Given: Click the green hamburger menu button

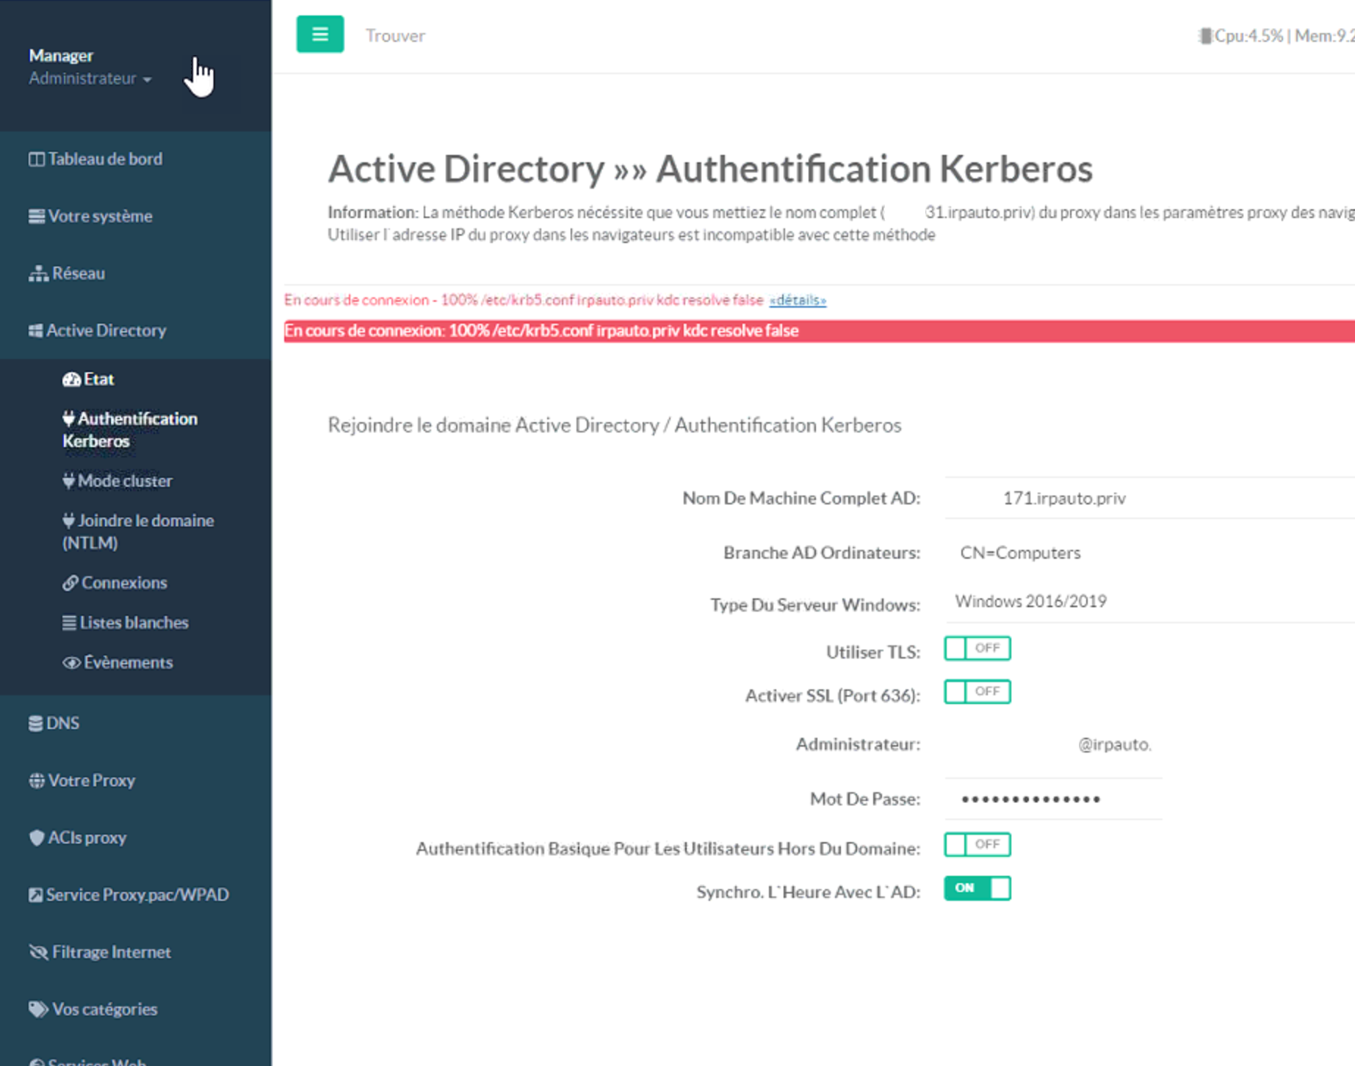Looking at the screenshot, I should point(319,35).
